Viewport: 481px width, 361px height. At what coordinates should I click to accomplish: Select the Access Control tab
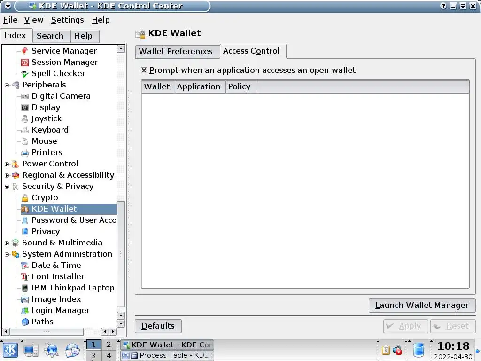[x=253, y=51]
